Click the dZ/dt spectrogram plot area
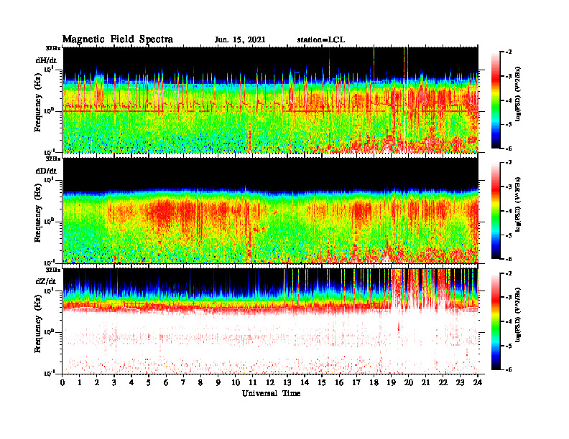569x439 pixels. tap(270, 321)
